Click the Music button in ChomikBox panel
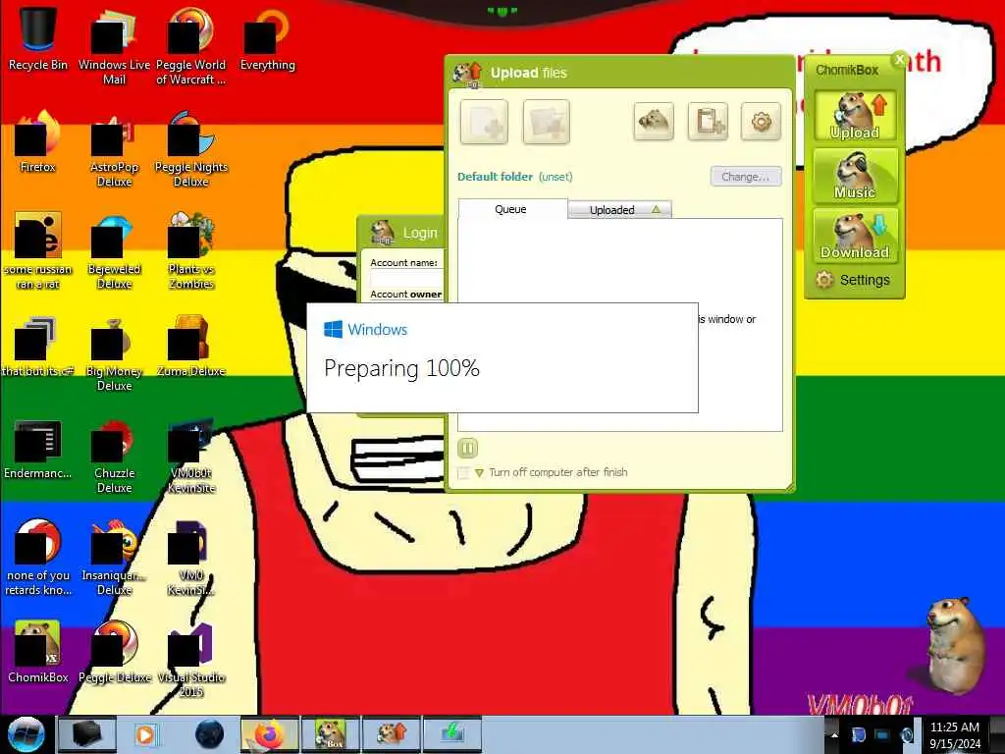 (x=855, y=176)
